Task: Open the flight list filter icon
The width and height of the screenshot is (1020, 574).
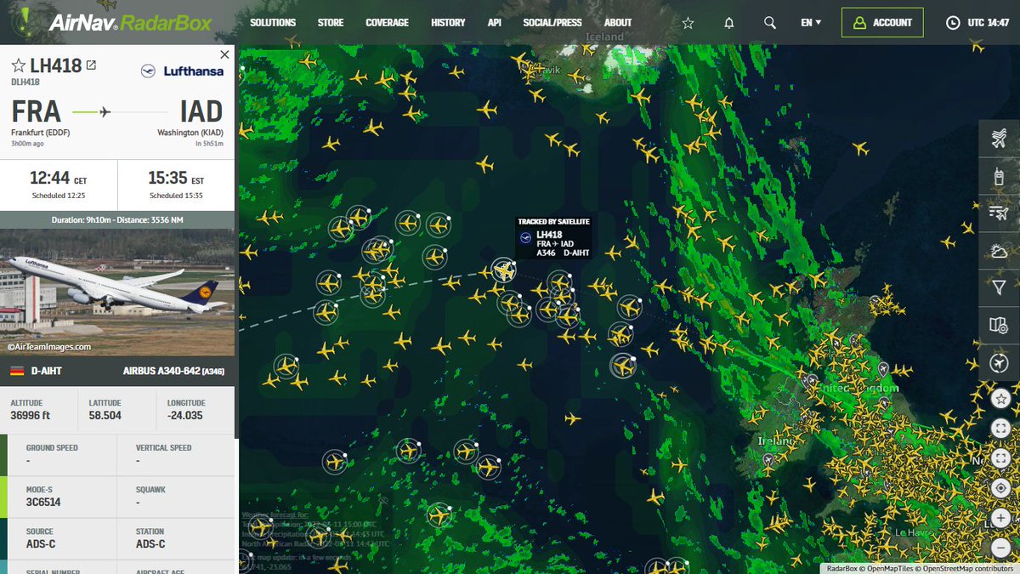Action: point(1000,213)
